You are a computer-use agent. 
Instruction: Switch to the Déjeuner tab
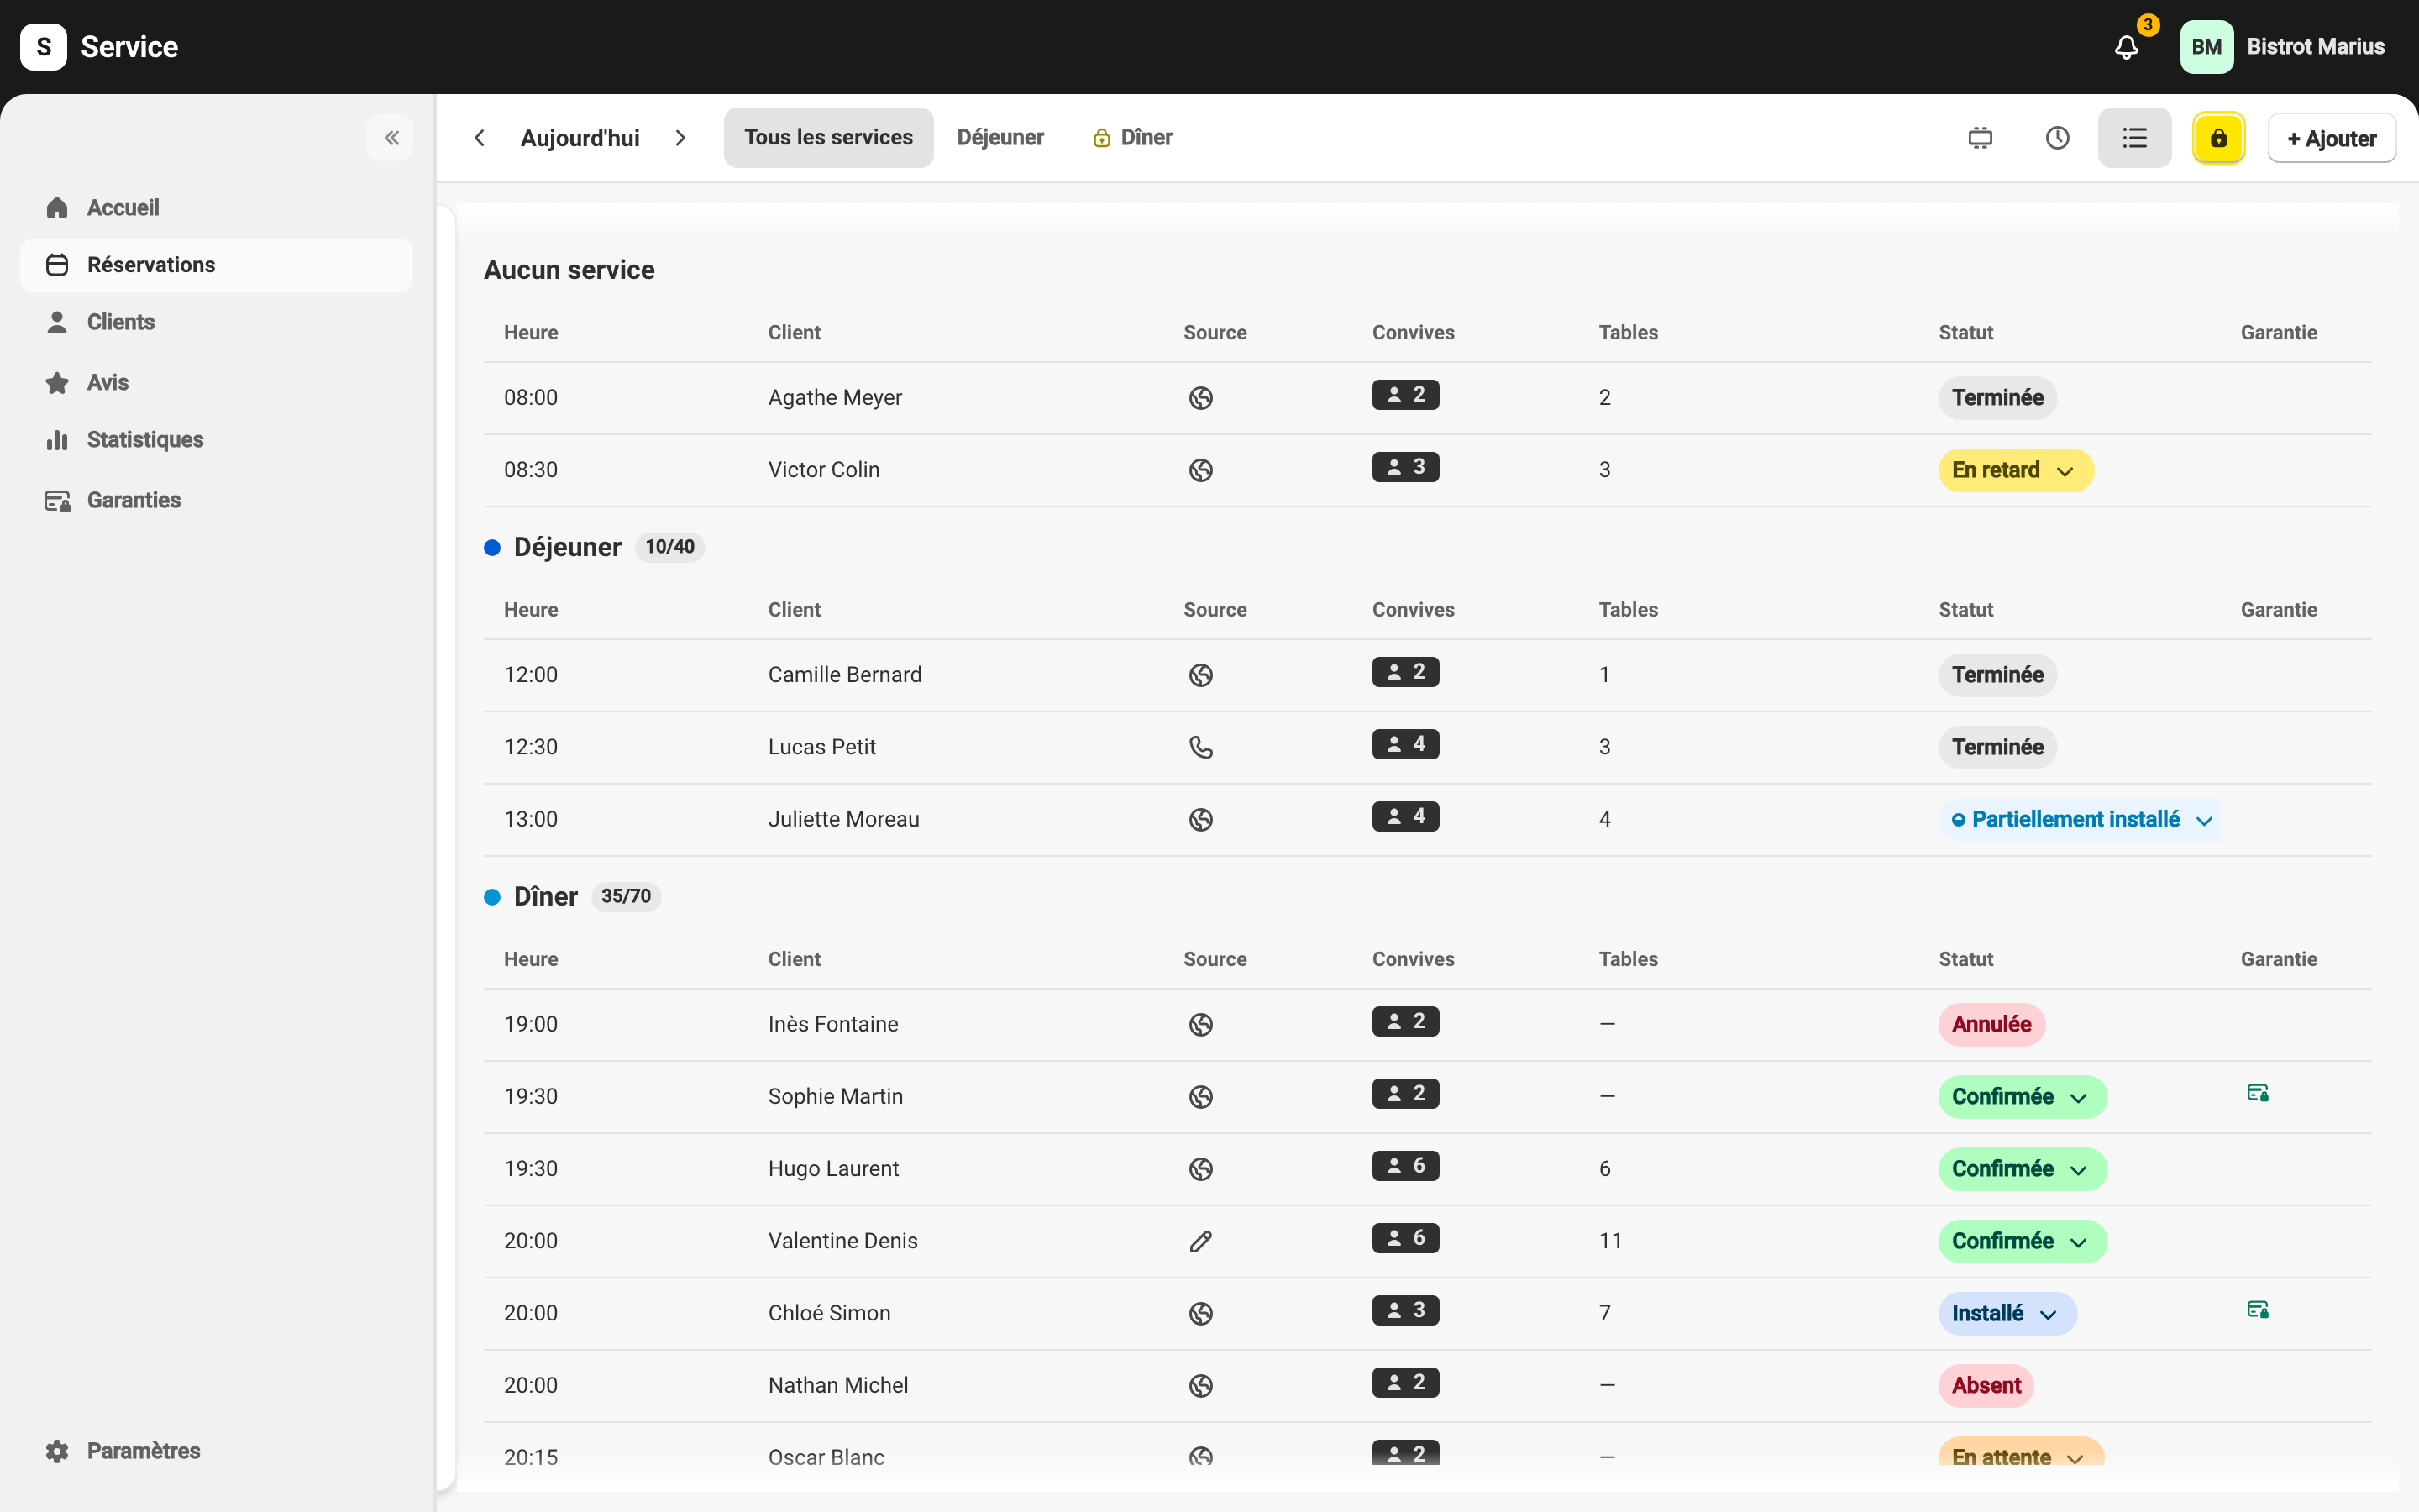tap(1000, 138)
